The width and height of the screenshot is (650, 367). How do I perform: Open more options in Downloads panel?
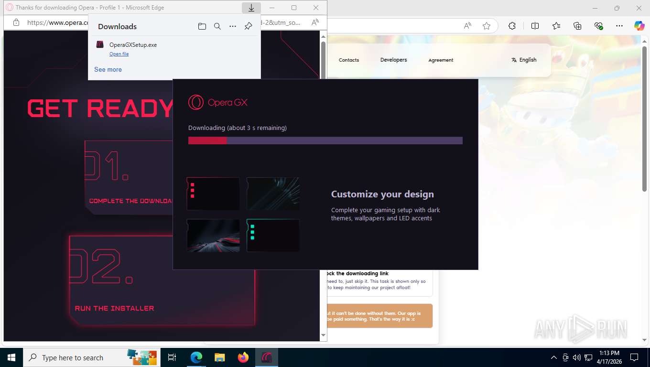point(233,26)
